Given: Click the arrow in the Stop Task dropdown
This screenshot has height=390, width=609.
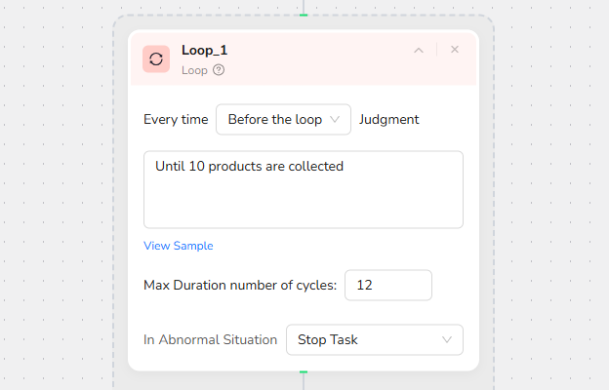Looking at the screenshot, I should (447, 340).
